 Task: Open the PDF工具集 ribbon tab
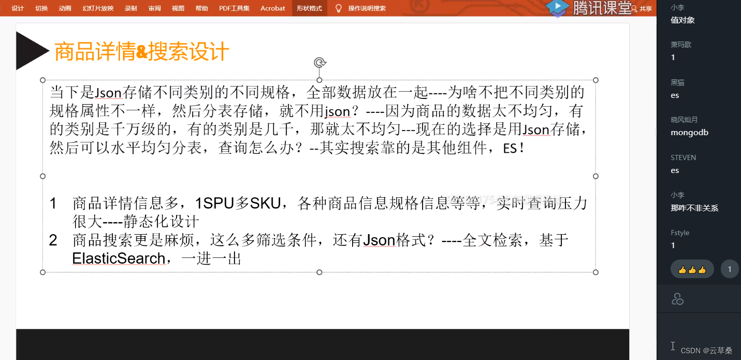point(234,8)
